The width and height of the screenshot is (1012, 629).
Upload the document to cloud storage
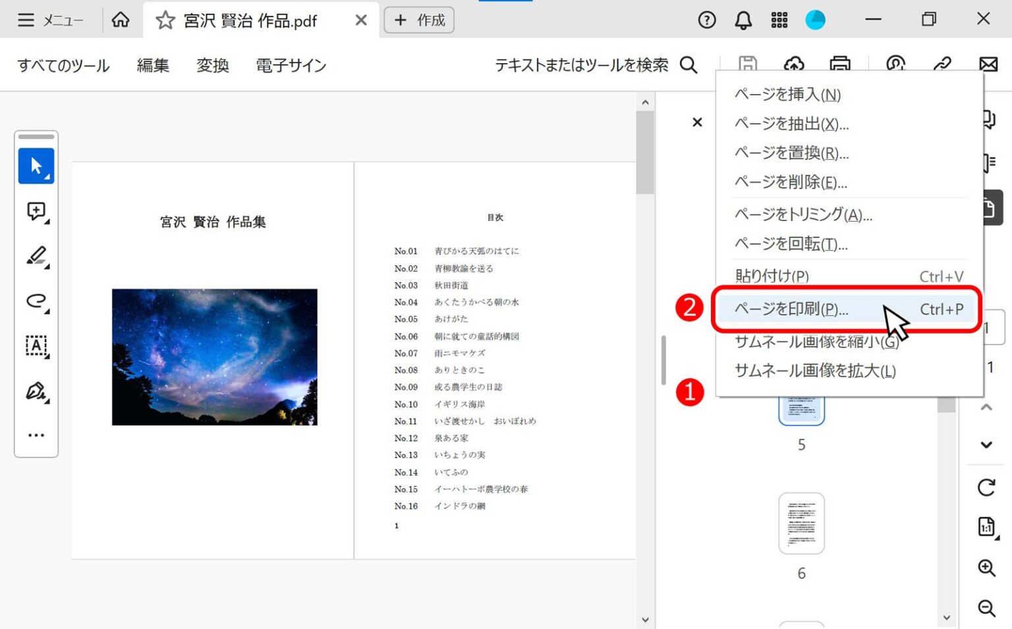pyautogui.click(x=795, y=64)
